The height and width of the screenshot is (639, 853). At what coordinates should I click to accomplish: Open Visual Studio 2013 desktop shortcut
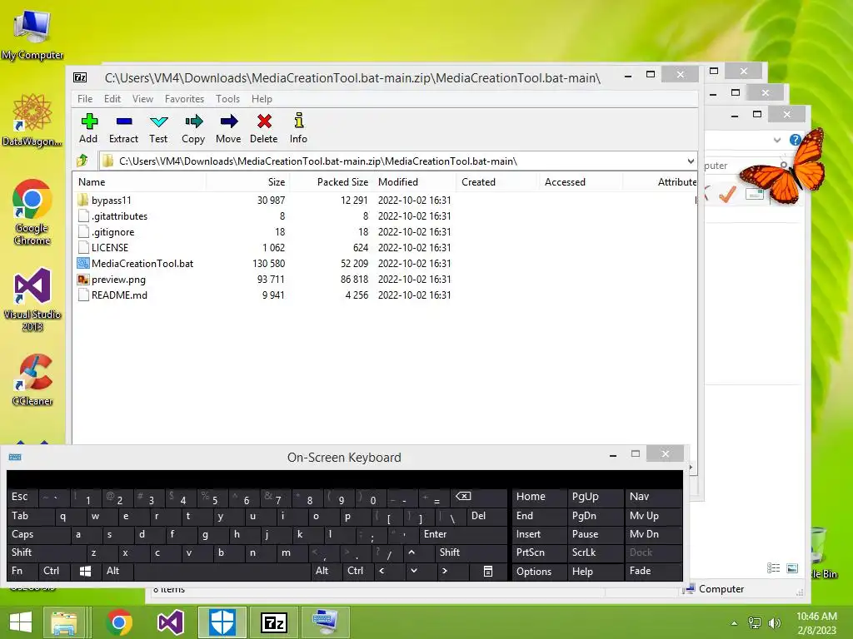click(x=32, y=300)
